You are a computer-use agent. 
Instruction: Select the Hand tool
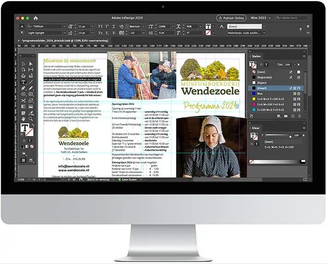(x=23, y=119)
